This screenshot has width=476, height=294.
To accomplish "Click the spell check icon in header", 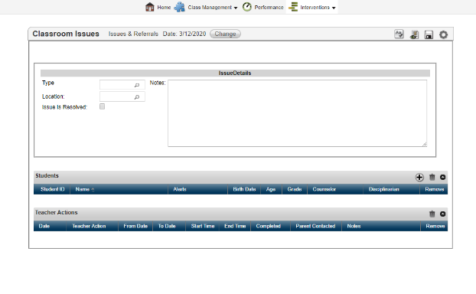I will pos(399,34).
